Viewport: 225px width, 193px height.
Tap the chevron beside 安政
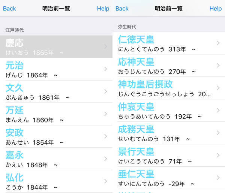(106, 136)
